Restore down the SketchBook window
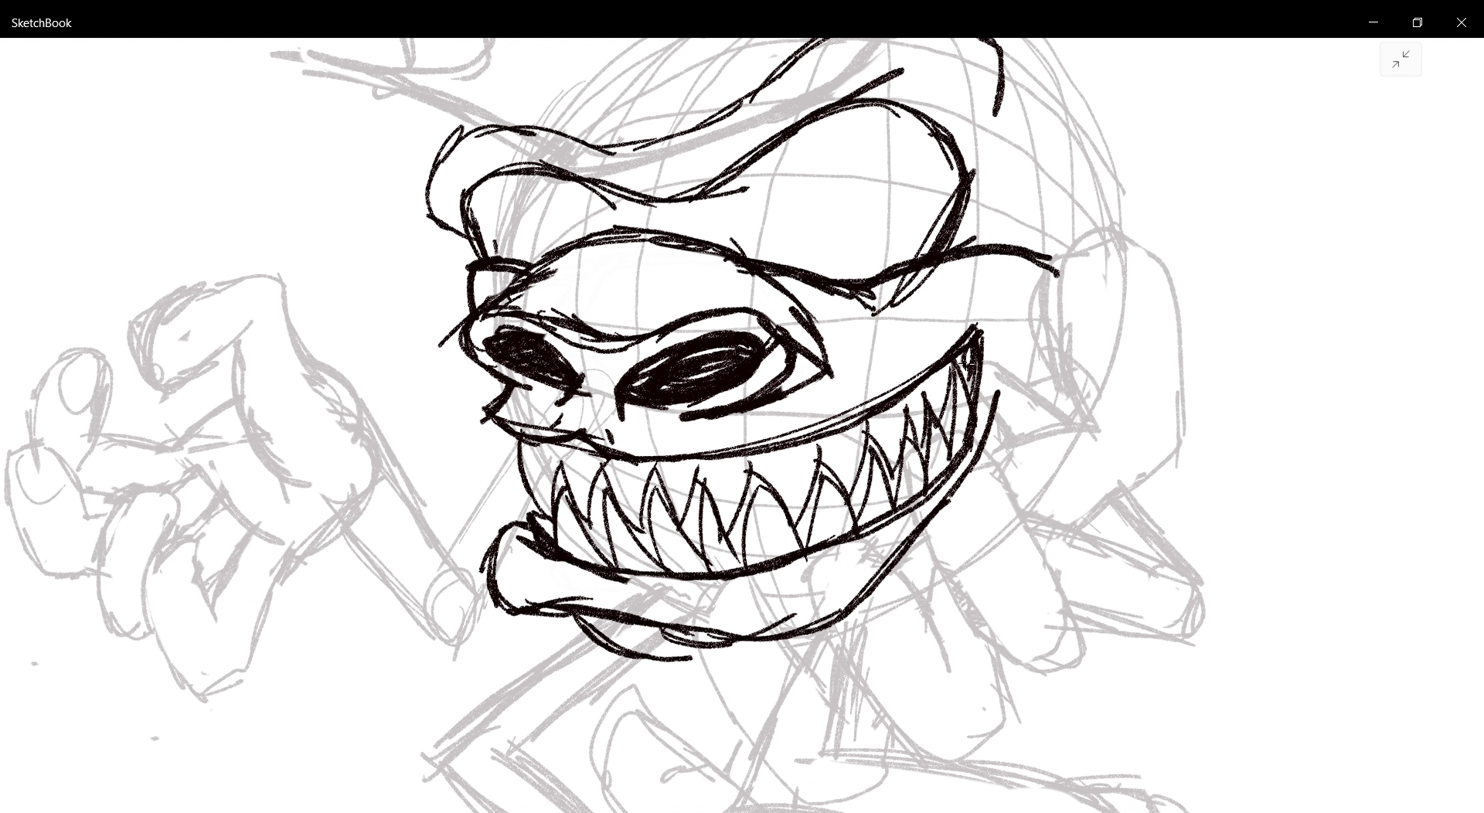Screen dimensions: 1484x813 tap(1417, 22)
